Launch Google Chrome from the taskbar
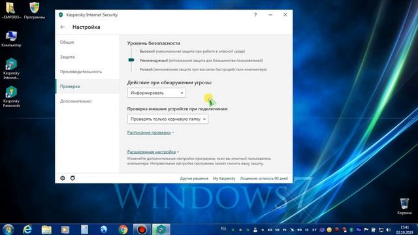The image size is (418, 235). [x=123, y=229]
